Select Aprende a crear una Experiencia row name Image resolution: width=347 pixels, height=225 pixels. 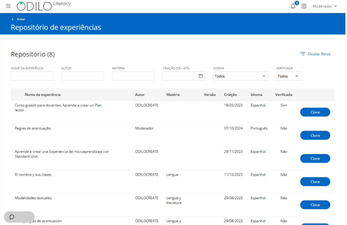coord(62,154)
